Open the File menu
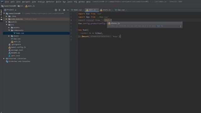 pos(7,2)
